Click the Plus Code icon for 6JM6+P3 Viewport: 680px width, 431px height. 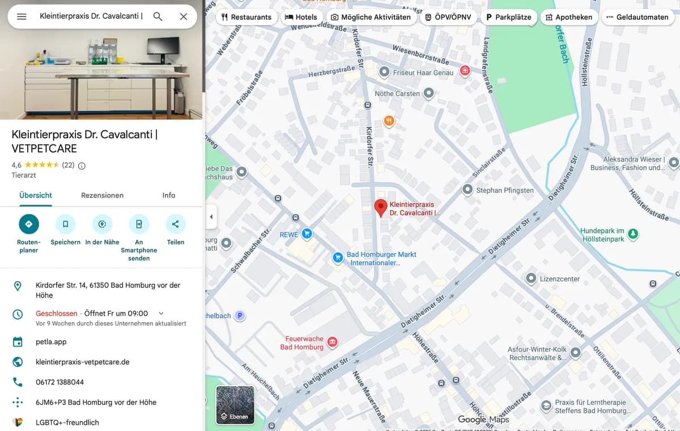point(18,402)
